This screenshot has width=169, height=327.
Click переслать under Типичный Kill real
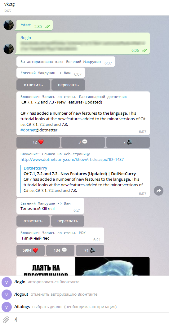click(x=68, y=221)
